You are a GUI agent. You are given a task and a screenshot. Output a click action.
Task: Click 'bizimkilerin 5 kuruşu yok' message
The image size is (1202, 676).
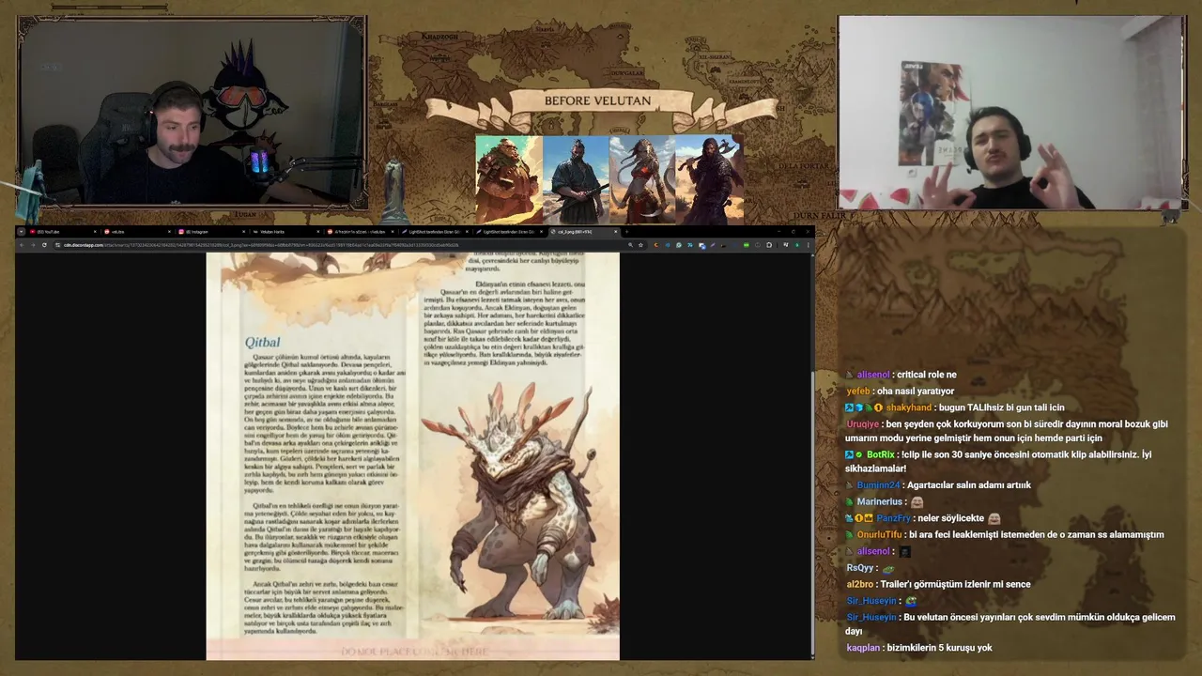940,648
